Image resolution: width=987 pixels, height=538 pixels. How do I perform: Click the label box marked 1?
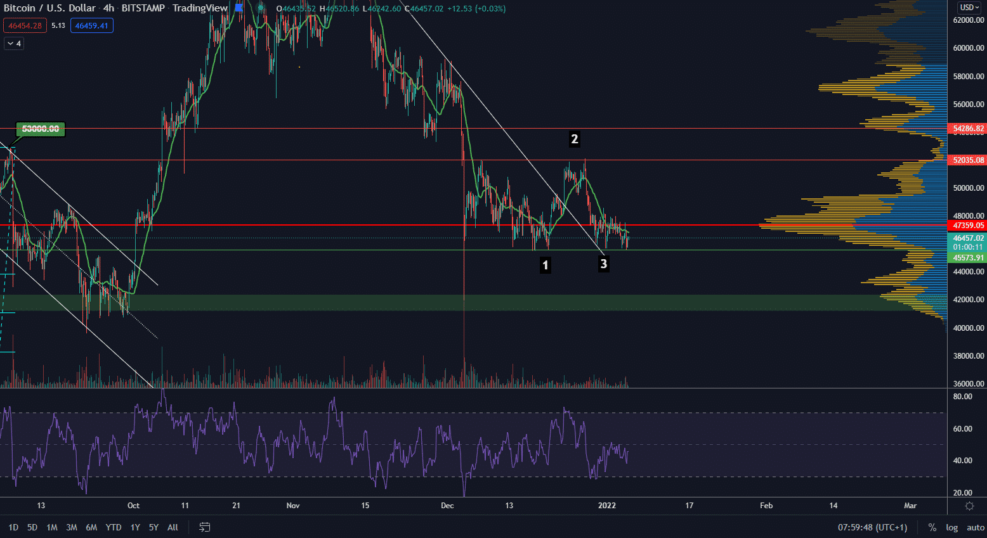[x=545, y=265]
